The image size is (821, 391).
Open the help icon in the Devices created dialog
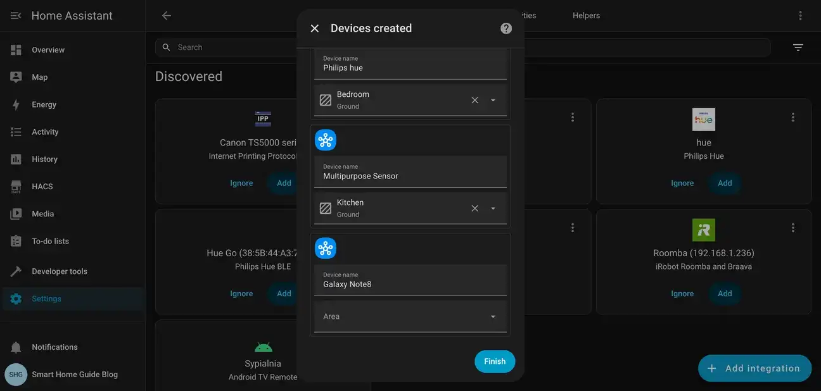[506, 28]
